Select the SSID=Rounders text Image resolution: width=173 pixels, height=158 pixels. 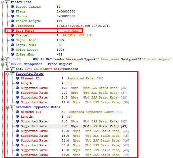click(66, 69)
